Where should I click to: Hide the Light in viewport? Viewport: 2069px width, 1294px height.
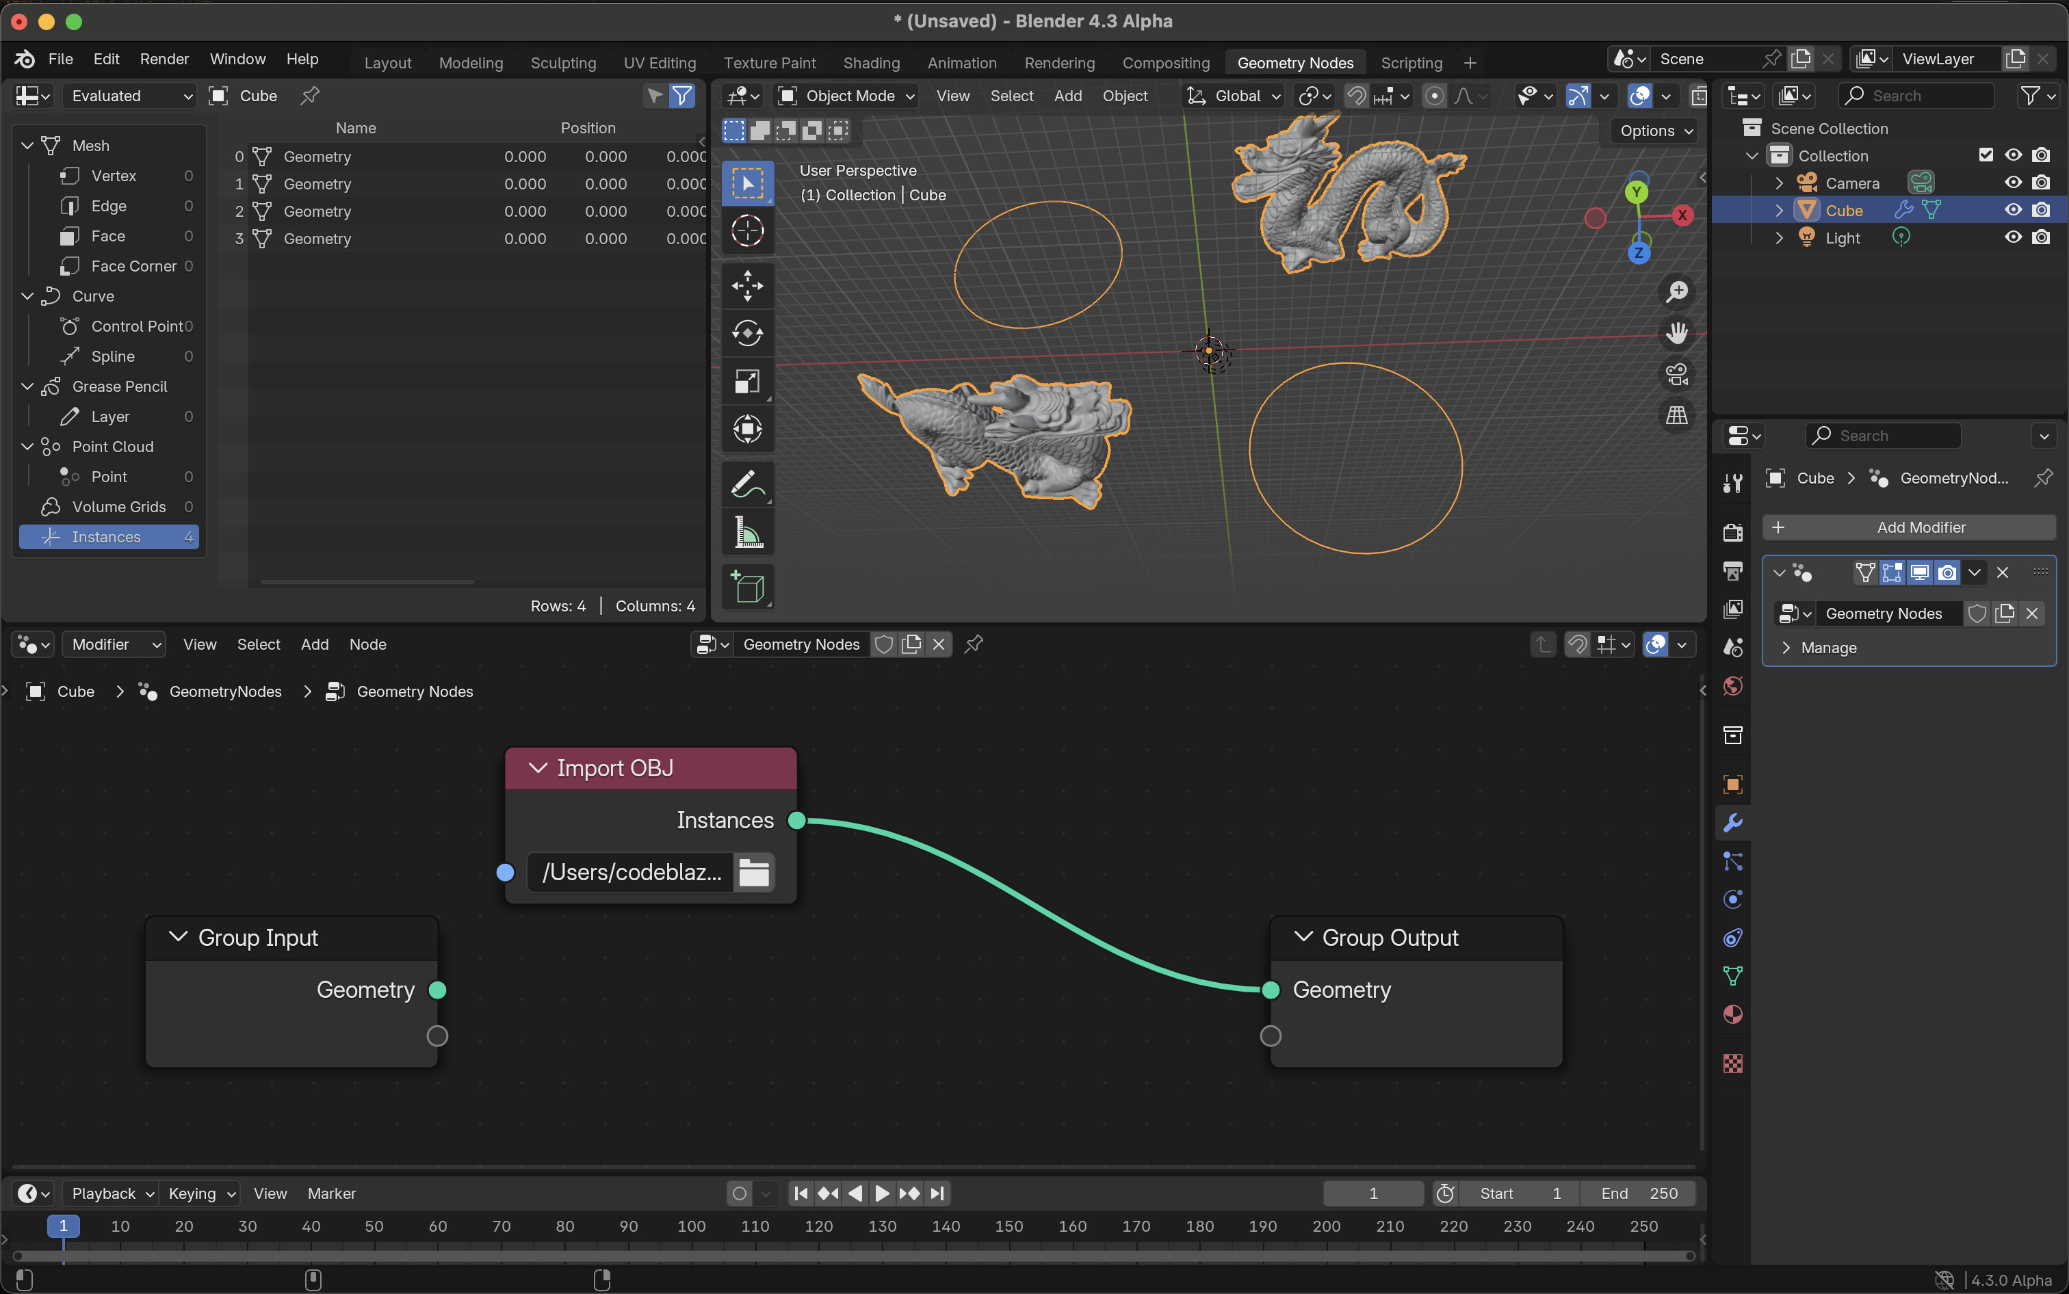pyautogui.click(x=2014, y=238)
